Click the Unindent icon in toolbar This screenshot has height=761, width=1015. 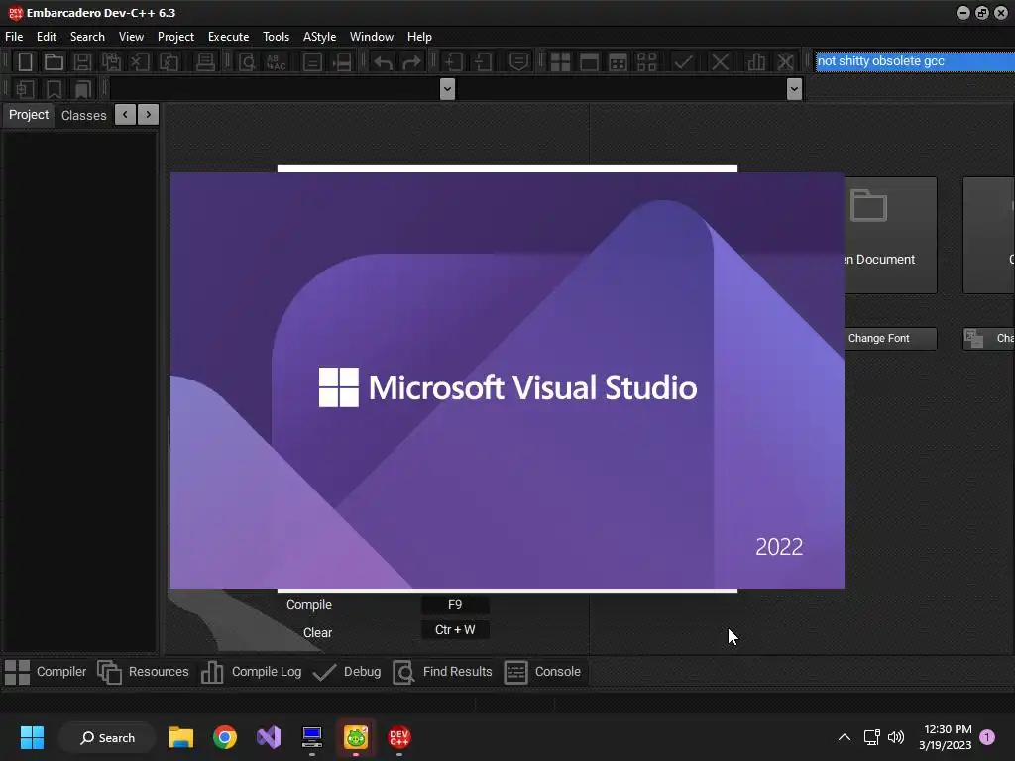pos(483,62)
